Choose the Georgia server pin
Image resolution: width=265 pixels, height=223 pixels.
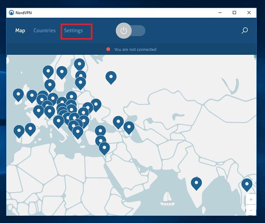point(118,122)
